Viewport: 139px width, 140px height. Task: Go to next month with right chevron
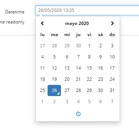pyautogui.click(x=112, y=23)
